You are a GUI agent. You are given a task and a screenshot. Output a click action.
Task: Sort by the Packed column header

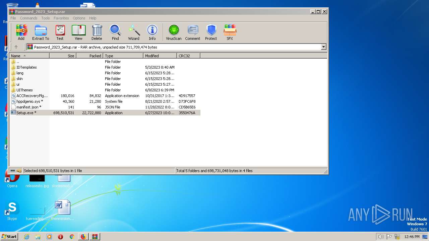tap(90, 56)
